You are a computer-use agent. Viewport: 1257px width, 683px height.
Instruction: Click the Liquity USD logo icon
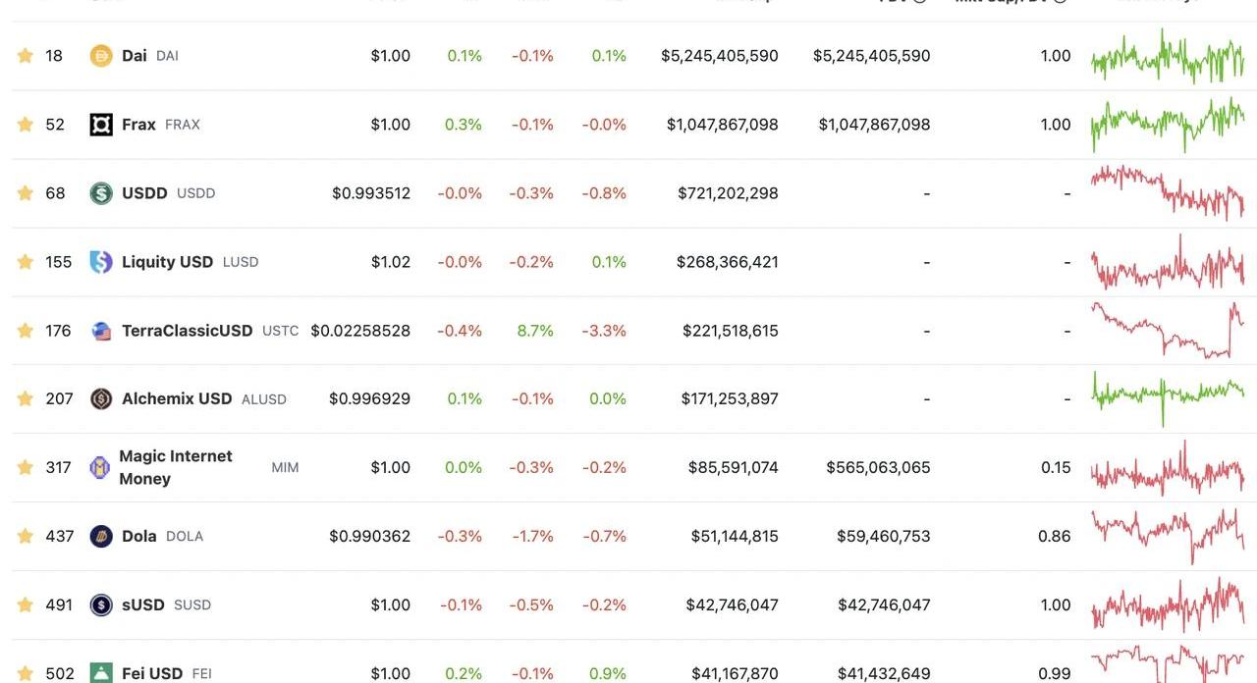[101, 262]
